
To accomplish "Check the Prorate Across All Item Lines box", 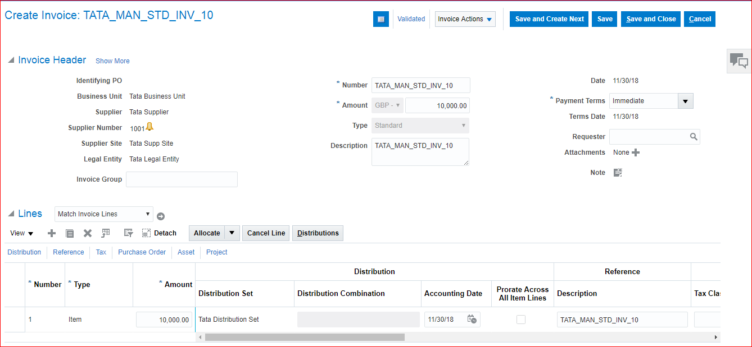I will 521,320.
